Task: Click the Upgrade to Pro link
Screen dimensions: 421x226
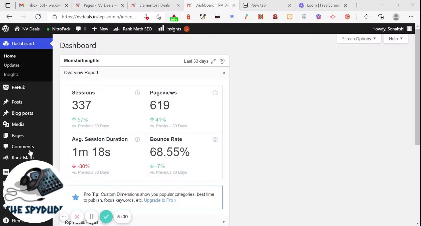Action: point(160,200)
